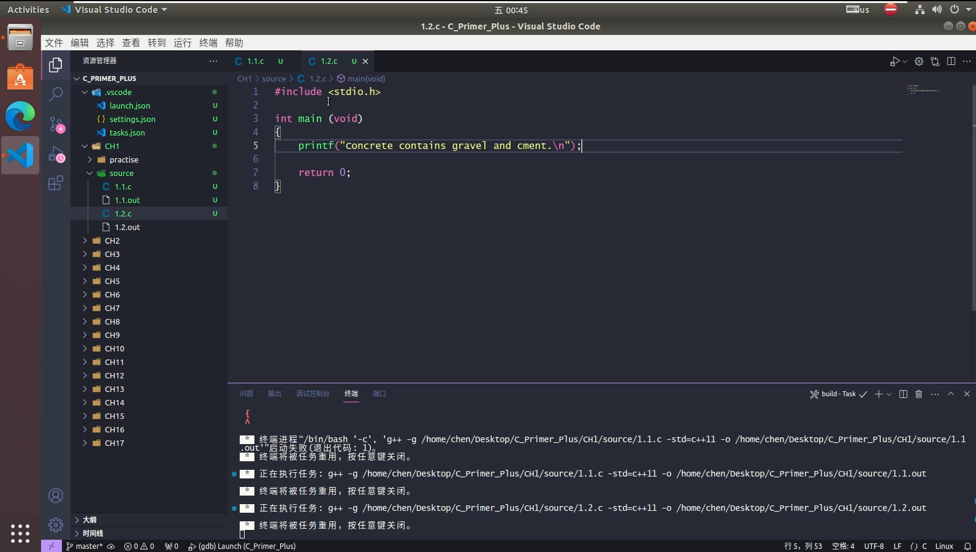The height and width of the screenshot is (552, 976).
Task: Click the LF line ending in status bar
Action: coord(898,546)
